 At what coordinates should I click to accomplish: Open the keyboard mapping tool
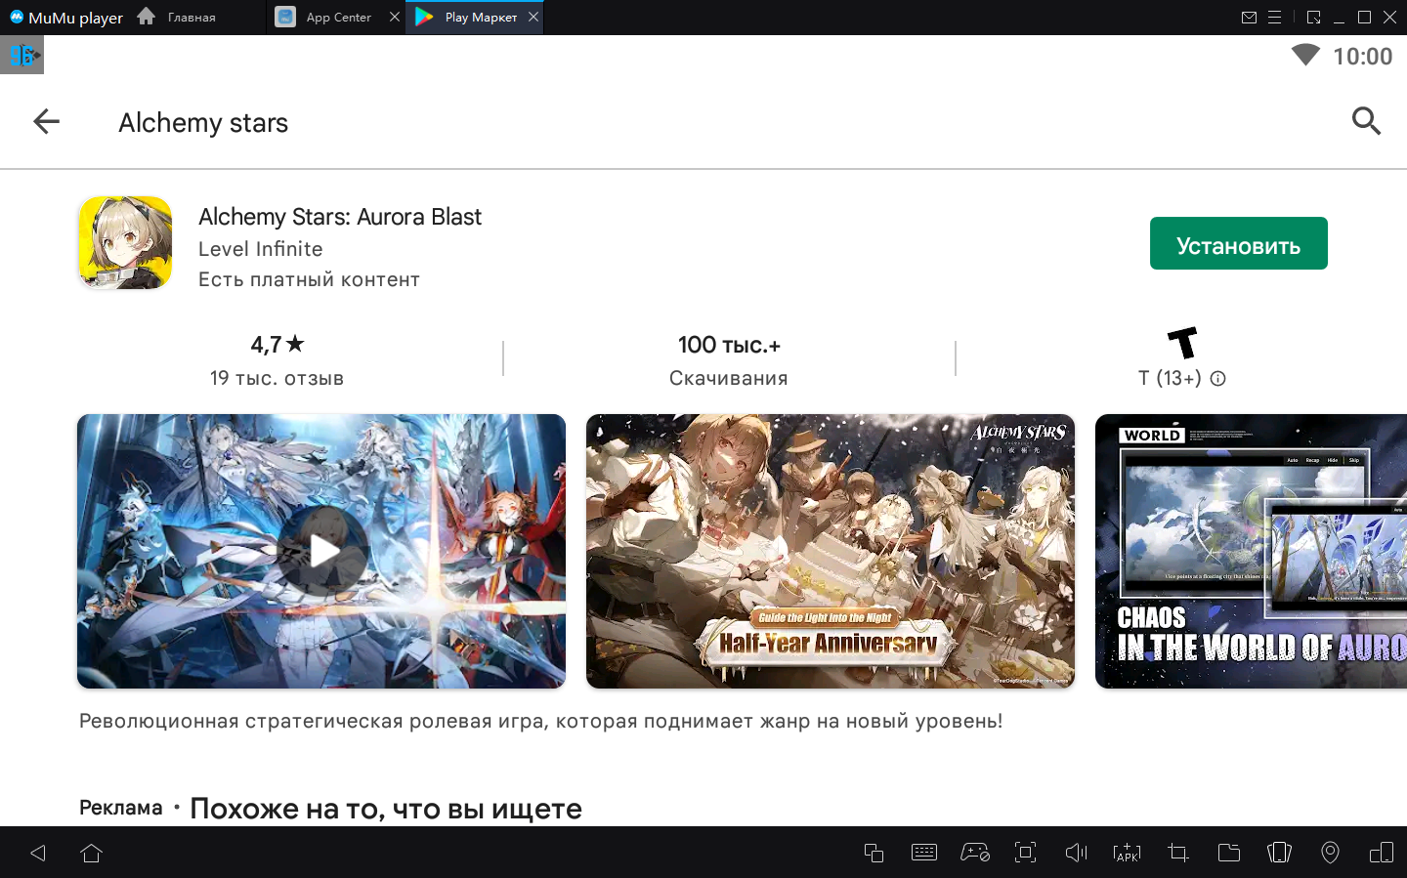[x=923, y=853]
